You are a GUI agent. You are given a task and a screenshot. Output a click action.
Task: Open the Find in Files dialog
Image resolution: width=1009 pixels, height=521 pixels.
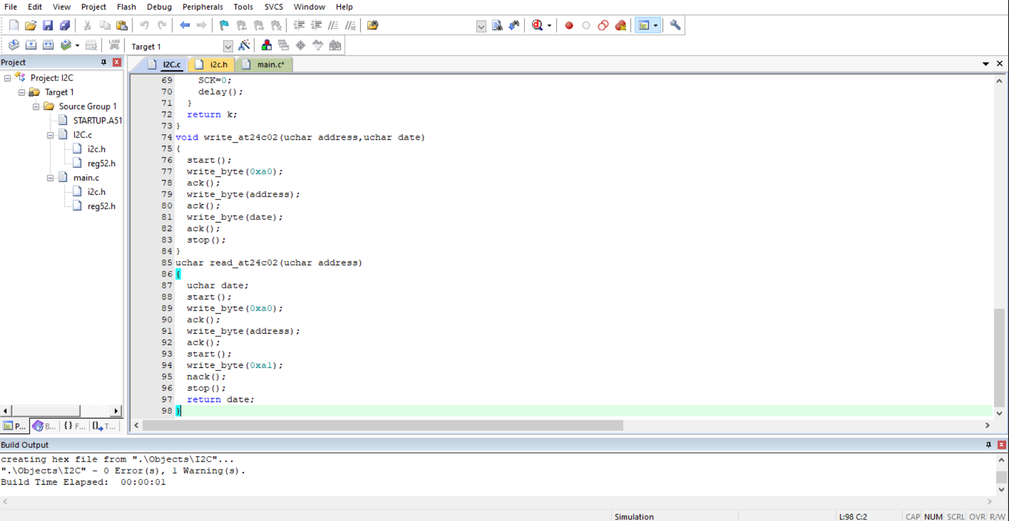373,25
